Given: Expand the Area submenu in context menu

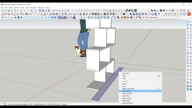Looking at the screenshot, I should pos(140,86).
